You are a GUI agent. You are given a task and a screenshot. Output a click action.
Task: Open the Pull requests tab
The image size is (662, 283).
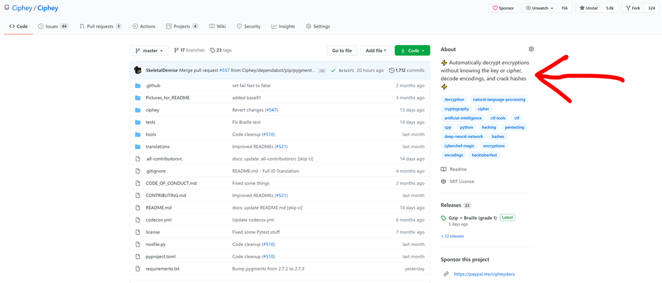[x=101, y=26]
